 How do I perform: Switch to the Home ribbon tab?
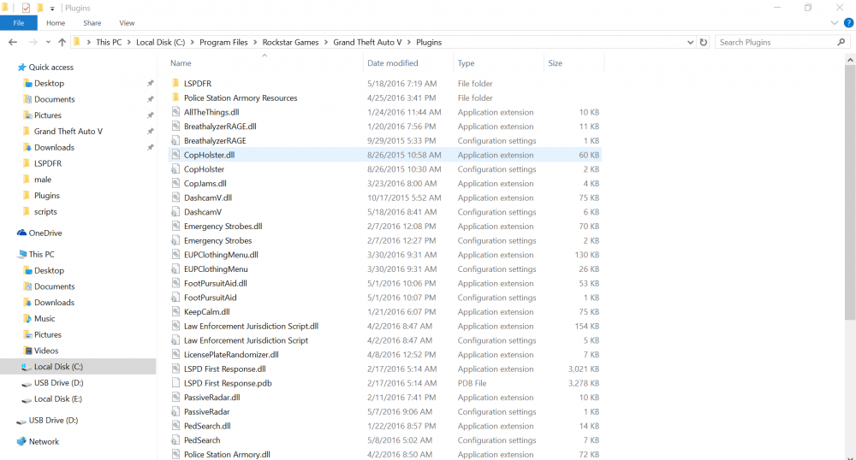point(56,23)
